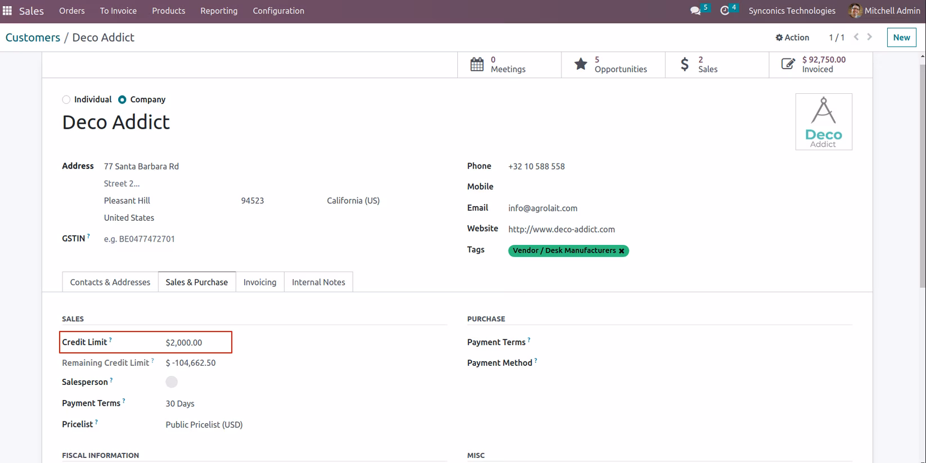Click Mitchell Admin user avatar
The width and height of the screenshot is (926, 463).
coord(855,11)
